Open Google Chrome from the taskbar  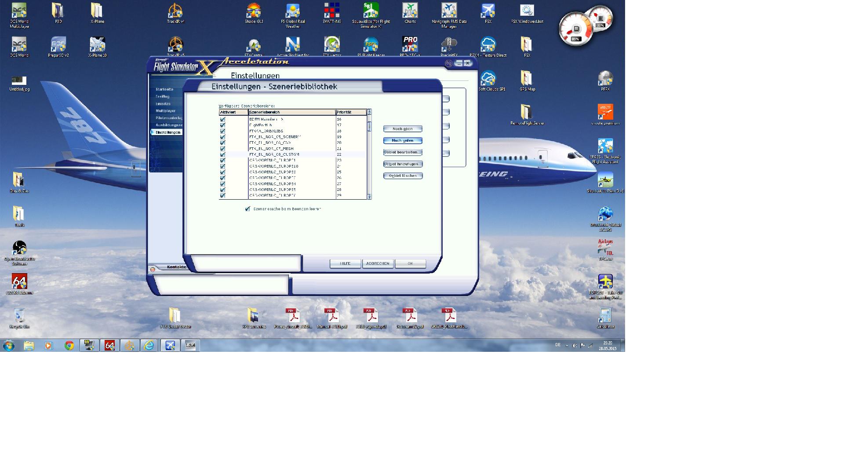click(x=69, y=346)
